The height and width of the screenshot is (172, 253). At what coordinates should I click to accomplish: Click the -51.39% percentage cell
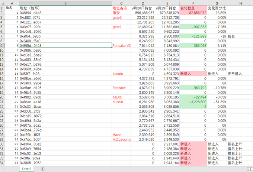coord(217,102)
